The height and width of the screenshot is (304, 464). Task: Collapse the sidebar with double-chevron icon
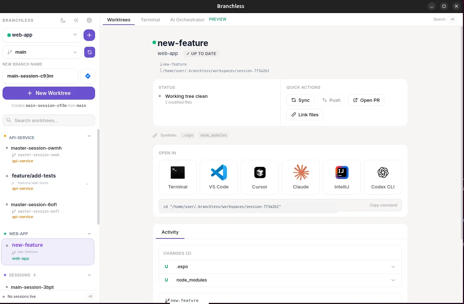click(x=76, y=20)
